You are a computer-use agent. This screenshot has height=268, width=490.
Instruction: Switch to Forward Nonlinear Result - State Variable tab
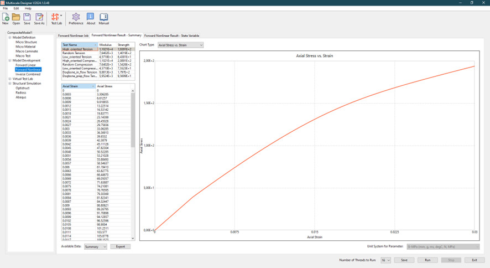[x=171, y=35]
